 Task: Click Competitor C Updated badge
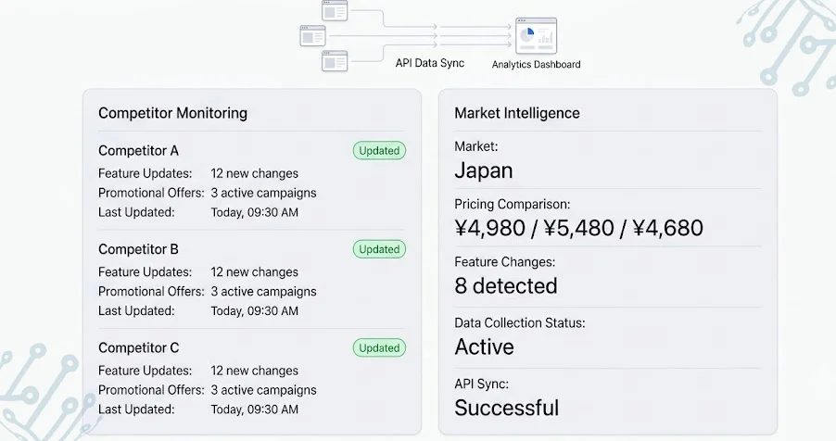click(x=379, y=347)
